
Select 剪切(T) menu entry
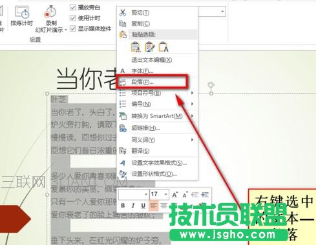(157, 13)
